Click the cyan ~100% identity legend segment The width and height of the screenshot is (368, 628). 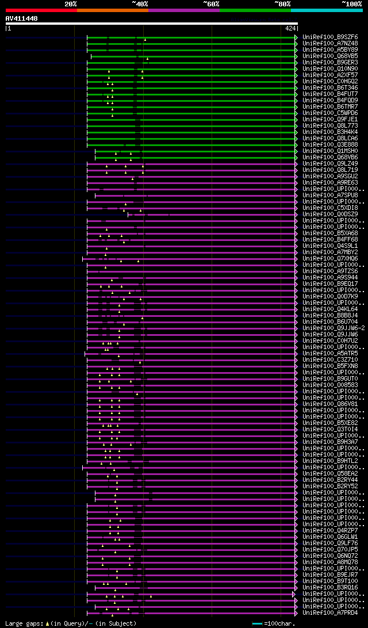[327, 10]
